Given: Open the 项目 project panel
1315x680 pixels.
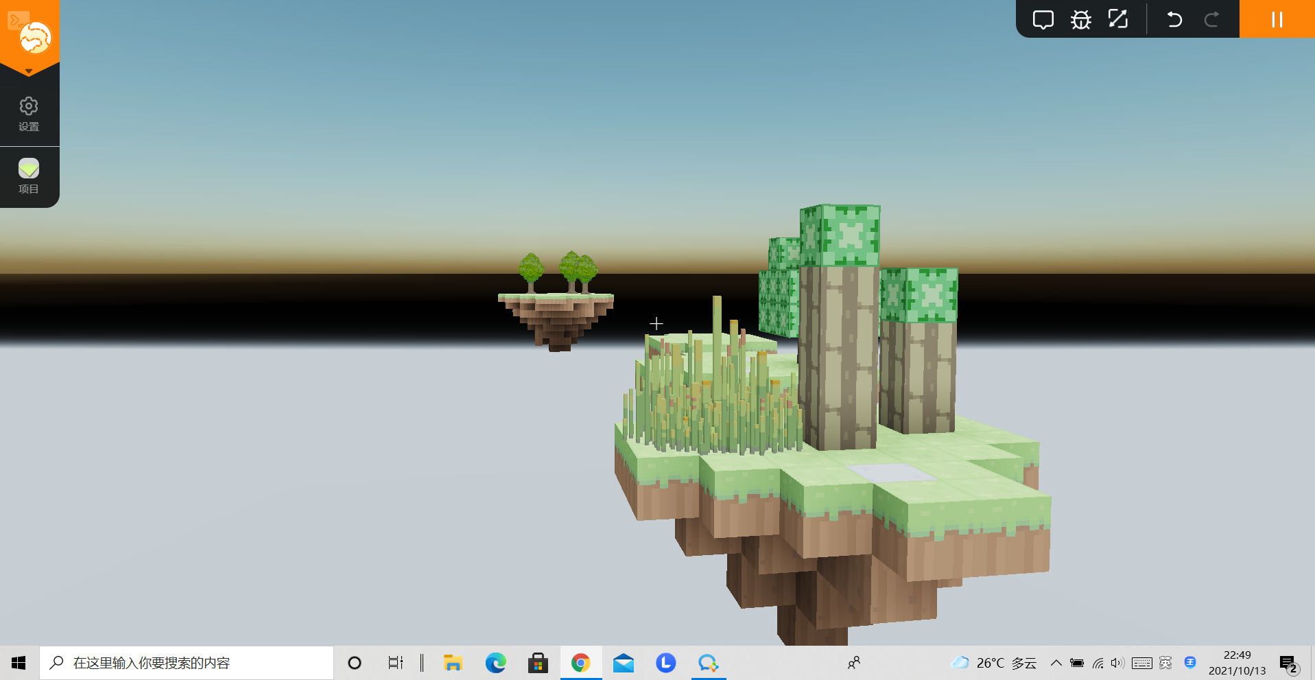Looking at the screenshot, I should (29, 176).
